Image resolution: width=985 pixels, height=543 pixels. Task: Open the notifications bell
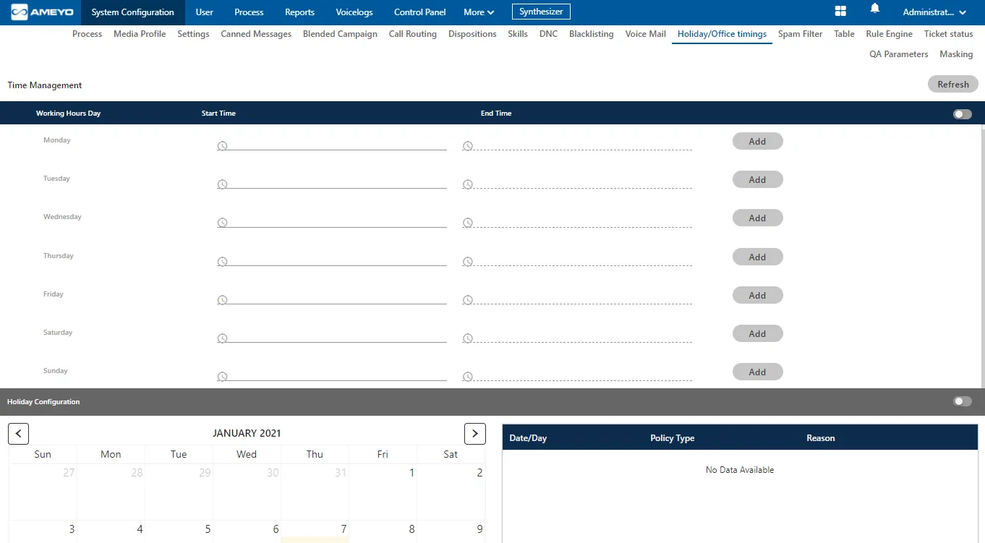point(875,9)
